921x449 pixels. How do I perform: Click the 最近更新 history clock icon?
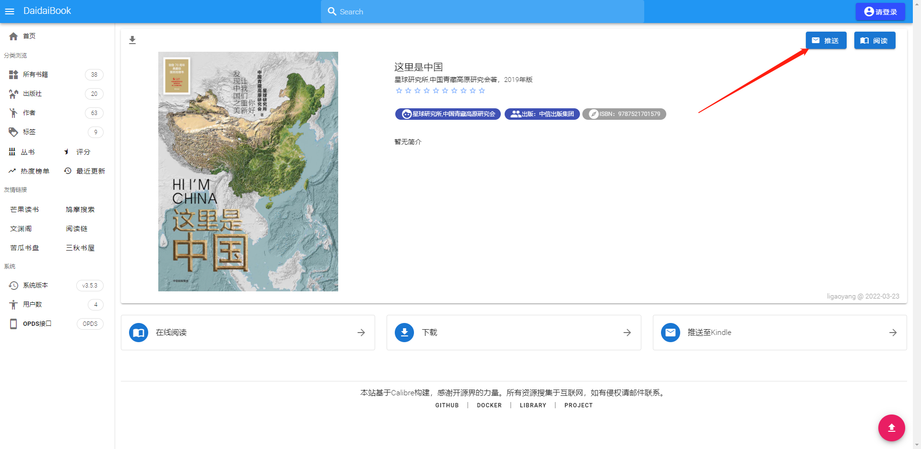click(68, 171)
